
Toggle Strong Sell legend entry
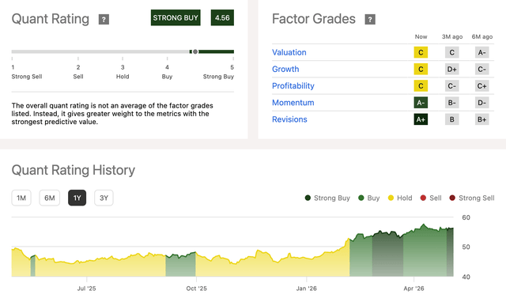pos(472,198)
